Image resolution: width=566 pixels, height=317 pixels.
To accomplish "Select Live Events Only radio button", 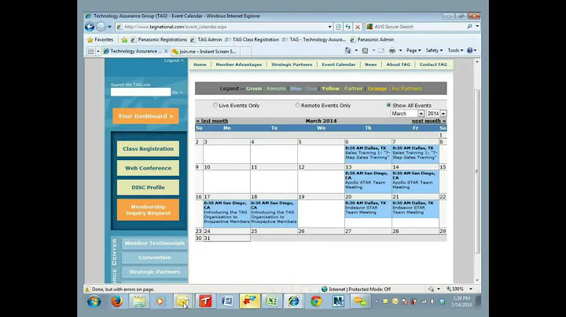I will 215,105.
